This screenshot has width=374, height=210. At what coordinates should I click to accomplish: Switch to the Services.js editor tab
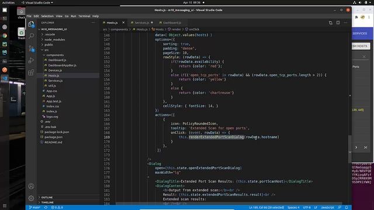(142, 23)
